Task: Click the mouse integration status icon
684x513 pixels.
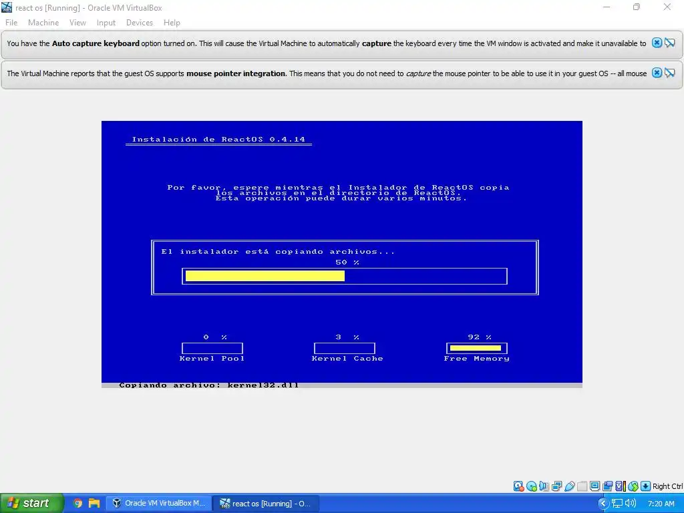Action: pyautogui.click(x=633, y=486)
